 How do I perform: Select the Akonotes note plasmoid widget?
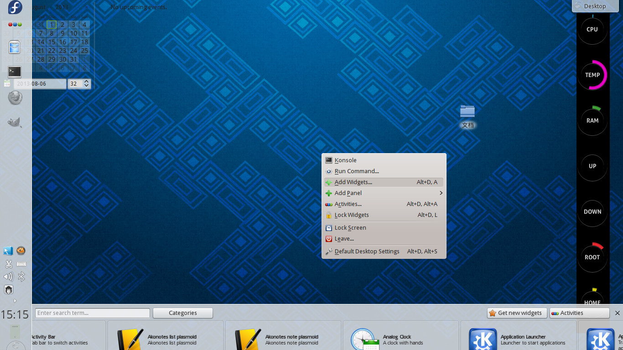[x=283, y=335]
